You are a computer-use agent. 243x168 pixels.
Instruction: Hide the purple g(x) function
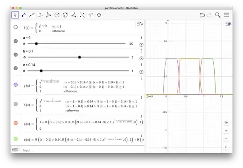pyautogui.click(x=16, y=84)
